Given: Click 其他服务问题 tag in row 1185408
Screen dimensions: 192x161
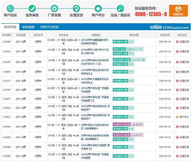Looking at the screenshot, I should [x=120, y=42].
